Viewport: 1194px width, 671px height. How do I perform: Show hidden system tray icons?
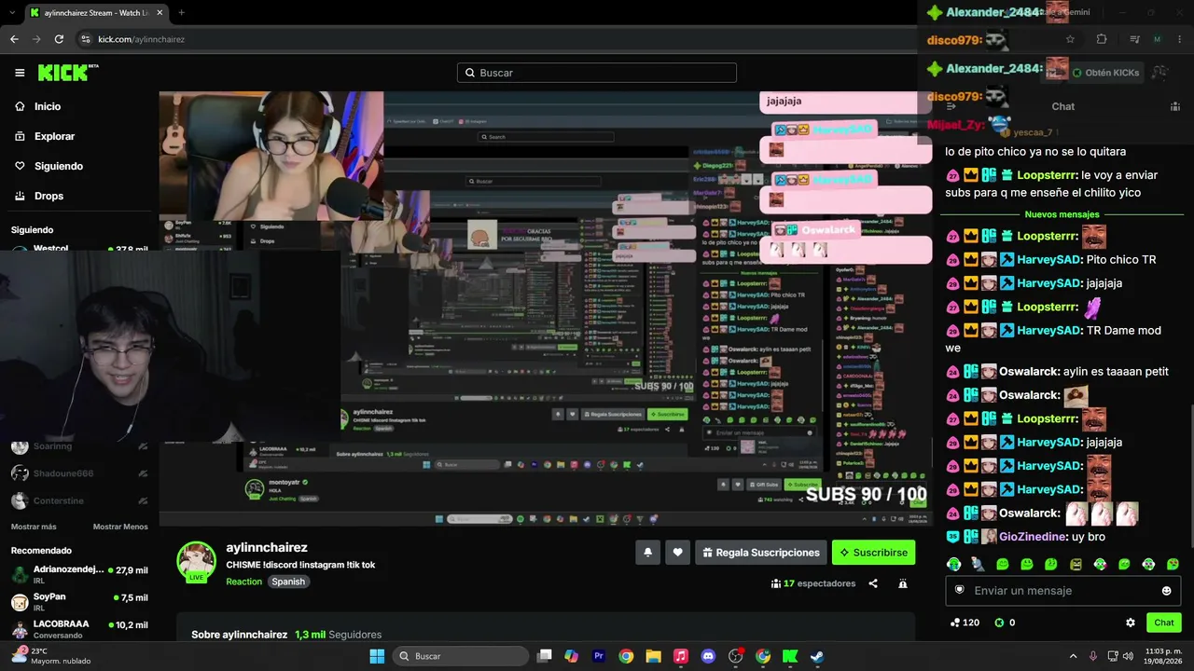(1073, 656)
